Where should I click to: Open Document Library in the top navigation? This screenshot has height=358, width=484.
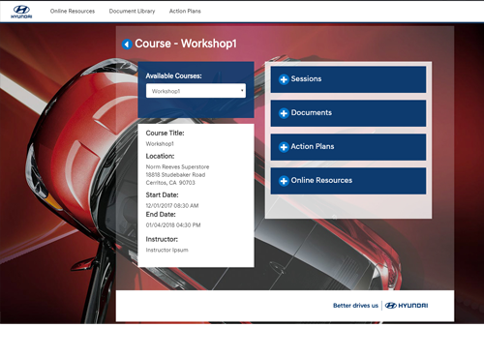pyautogui.click(x=132, y=12)
